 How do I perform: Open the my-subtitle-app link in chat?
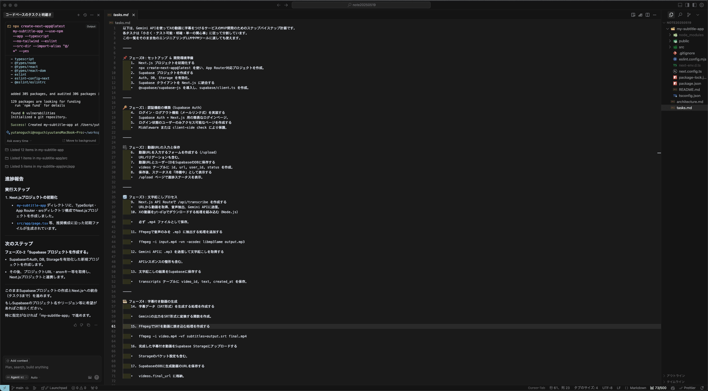coord(31,205)
